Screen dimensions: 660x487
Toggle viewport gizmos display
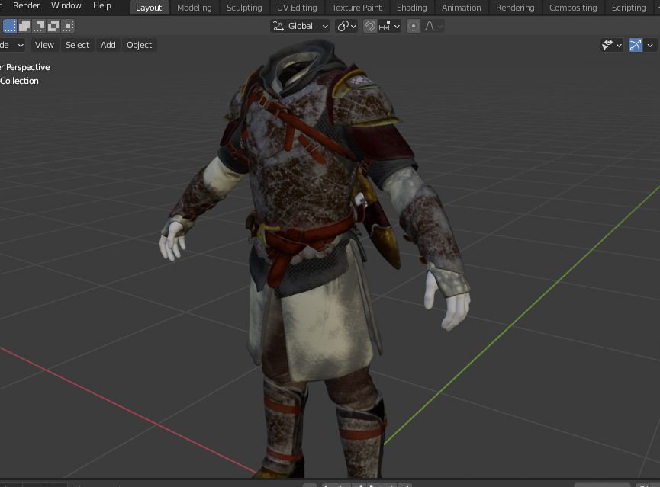tap(636, 45)
